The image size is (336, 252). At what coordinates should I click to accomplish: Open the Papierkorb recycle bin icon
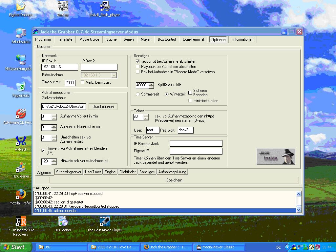tap(21, 87)
